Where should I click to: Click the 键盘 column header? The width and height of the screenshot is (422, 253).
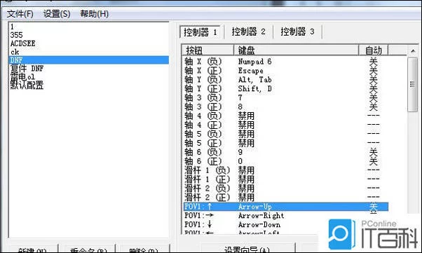[296, 50]
